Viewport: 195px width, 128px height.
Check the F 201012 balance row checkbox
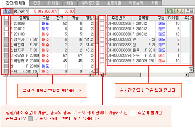pos(6,29)
